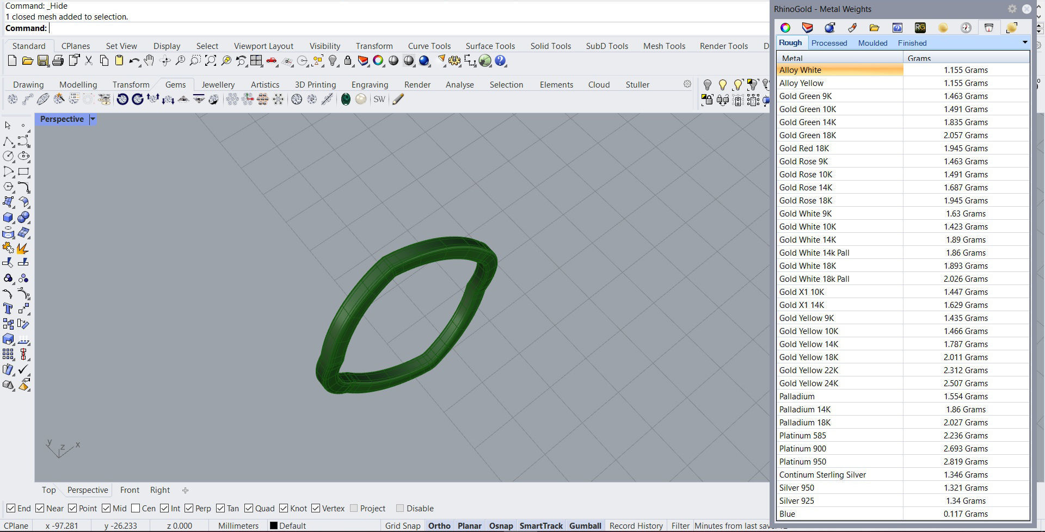This screenshot has height=532, width=1045.
Task: Toggle SmartTrack in status bar
Action: click(x=541, y=525)
